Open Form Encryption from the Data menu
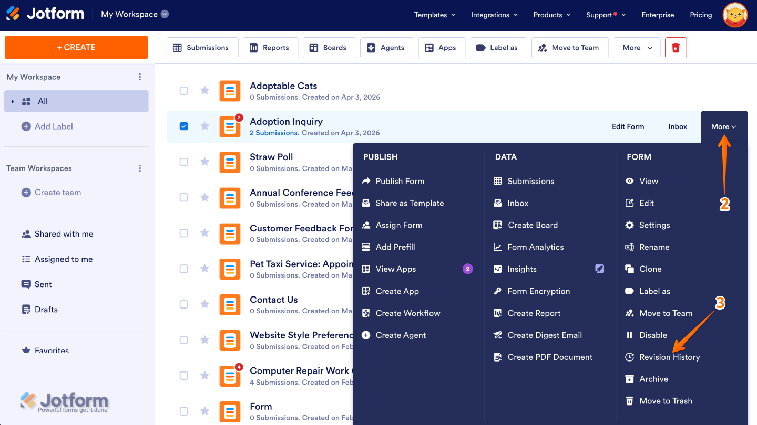This screenshot has width=757, height=425. tap(538, 291)
